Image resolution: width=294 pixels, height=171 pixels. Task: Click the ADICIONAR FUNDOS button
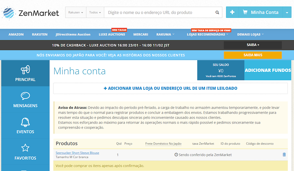(268, 70)
